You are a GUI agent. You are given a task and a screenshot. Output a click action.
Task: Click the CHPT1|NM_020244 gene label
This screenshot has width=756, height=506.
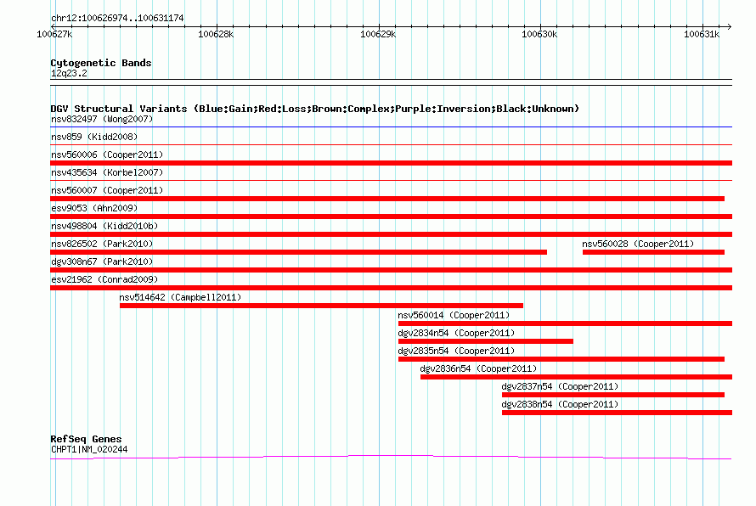pyautogui.click(x=89, y=450)
